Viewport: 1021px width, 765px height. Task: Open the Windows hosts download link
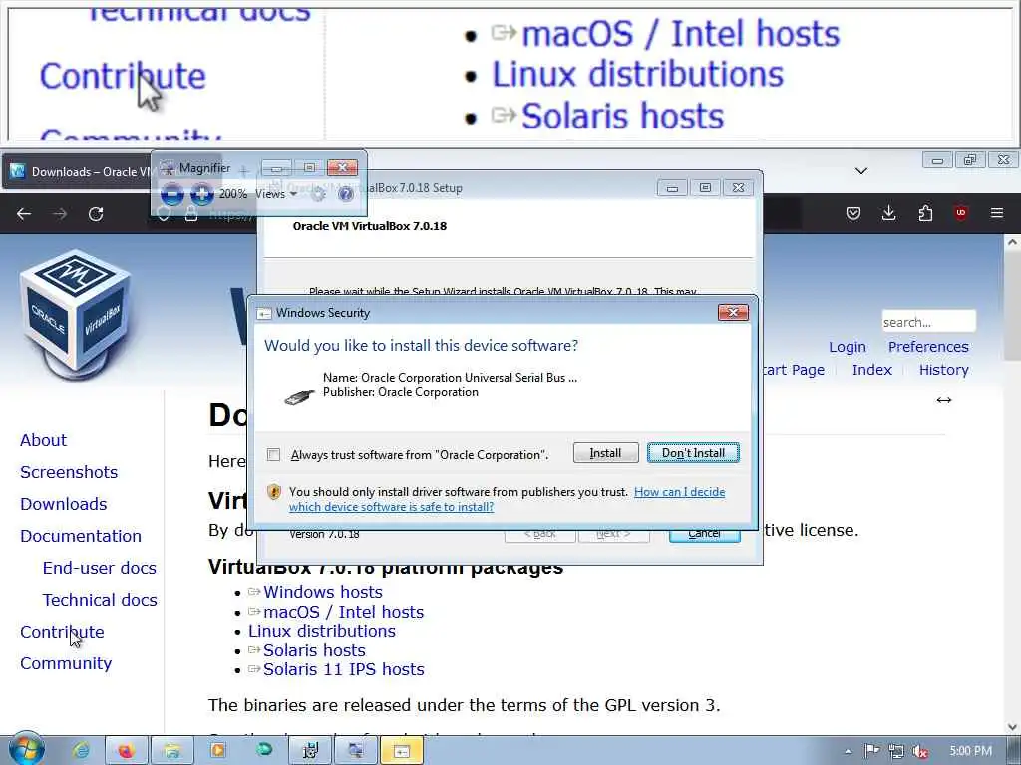pyautogui.click(x=323, y=592)
